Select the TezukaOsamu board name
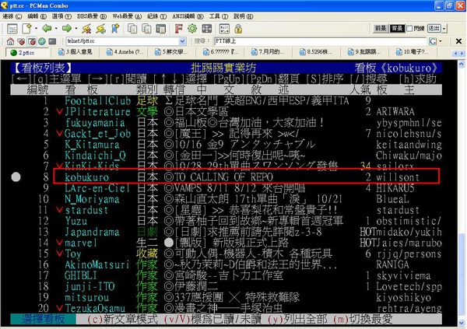The width and height of the screenshot is (467, 329). [x=95, y=308]
